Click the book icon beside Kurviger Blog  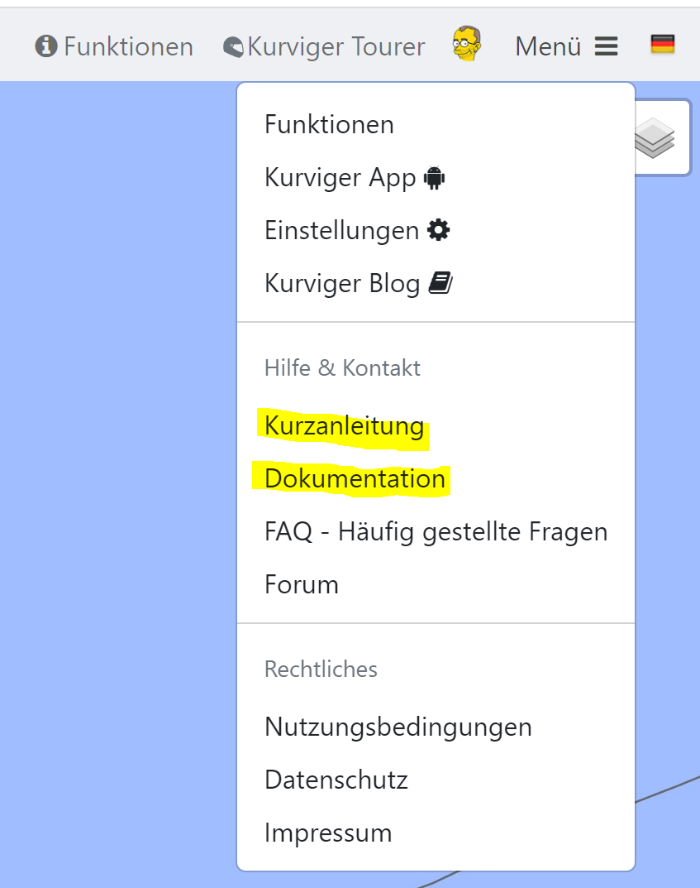[440, 285]
